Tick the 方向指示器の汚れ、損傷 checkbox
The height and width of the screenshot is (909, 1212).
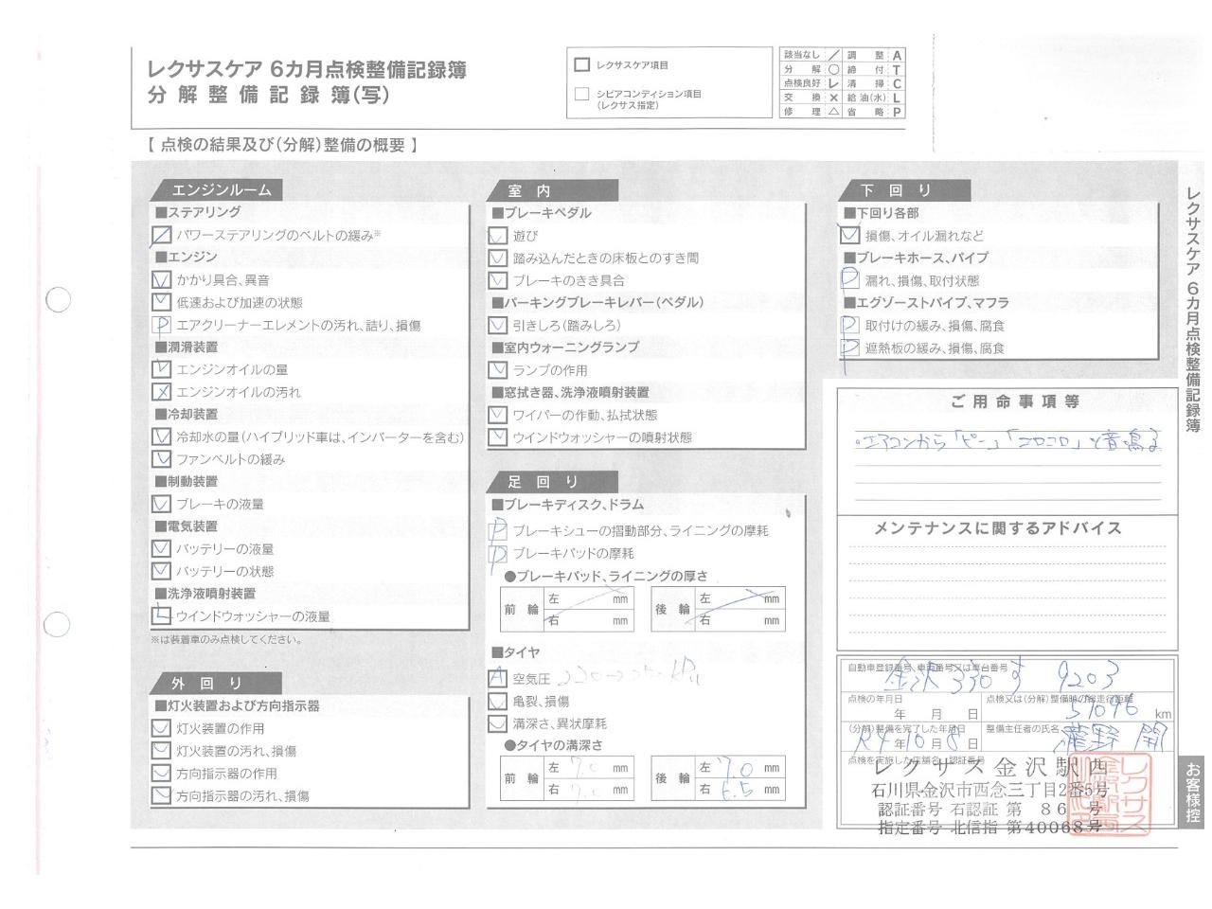coord(162,796)
